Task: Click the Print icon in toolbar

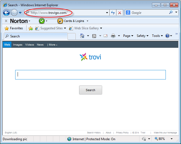Action: pos(113,36)
